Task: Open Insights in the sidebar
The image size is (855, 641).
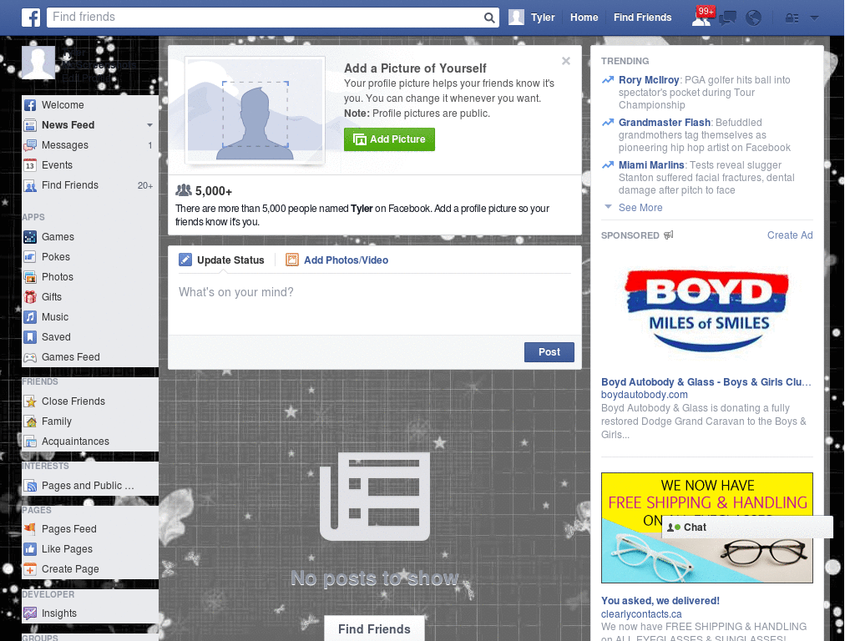Action: [x=90, y=613]
